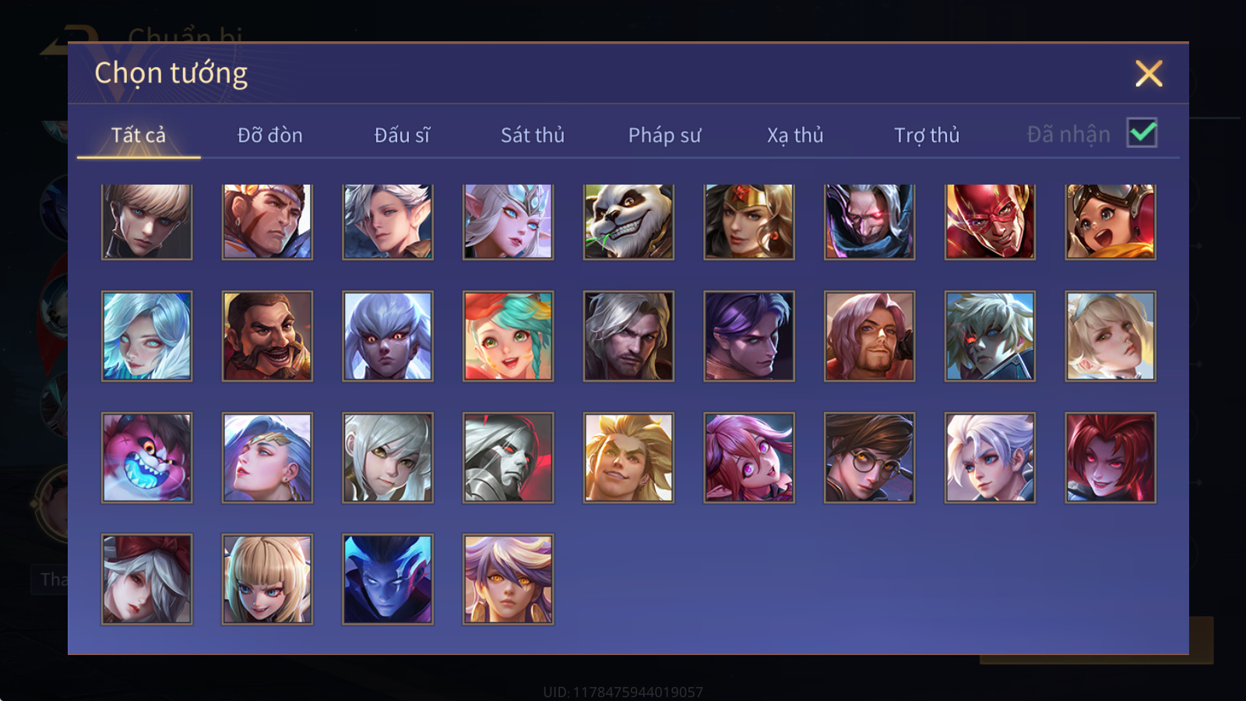Choose the goggles-wearing girl hero

coord(1110,221)
